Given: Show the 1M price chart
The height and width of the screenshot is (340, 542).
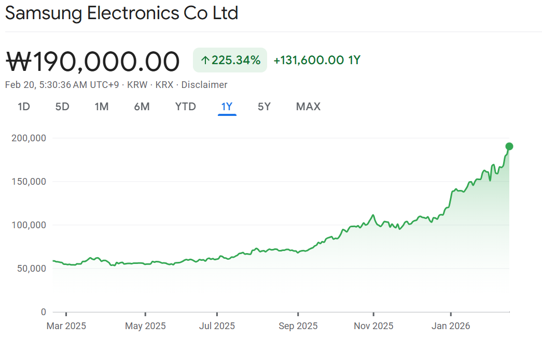Looking at the screenshot, I should click(x=101, y=107).
